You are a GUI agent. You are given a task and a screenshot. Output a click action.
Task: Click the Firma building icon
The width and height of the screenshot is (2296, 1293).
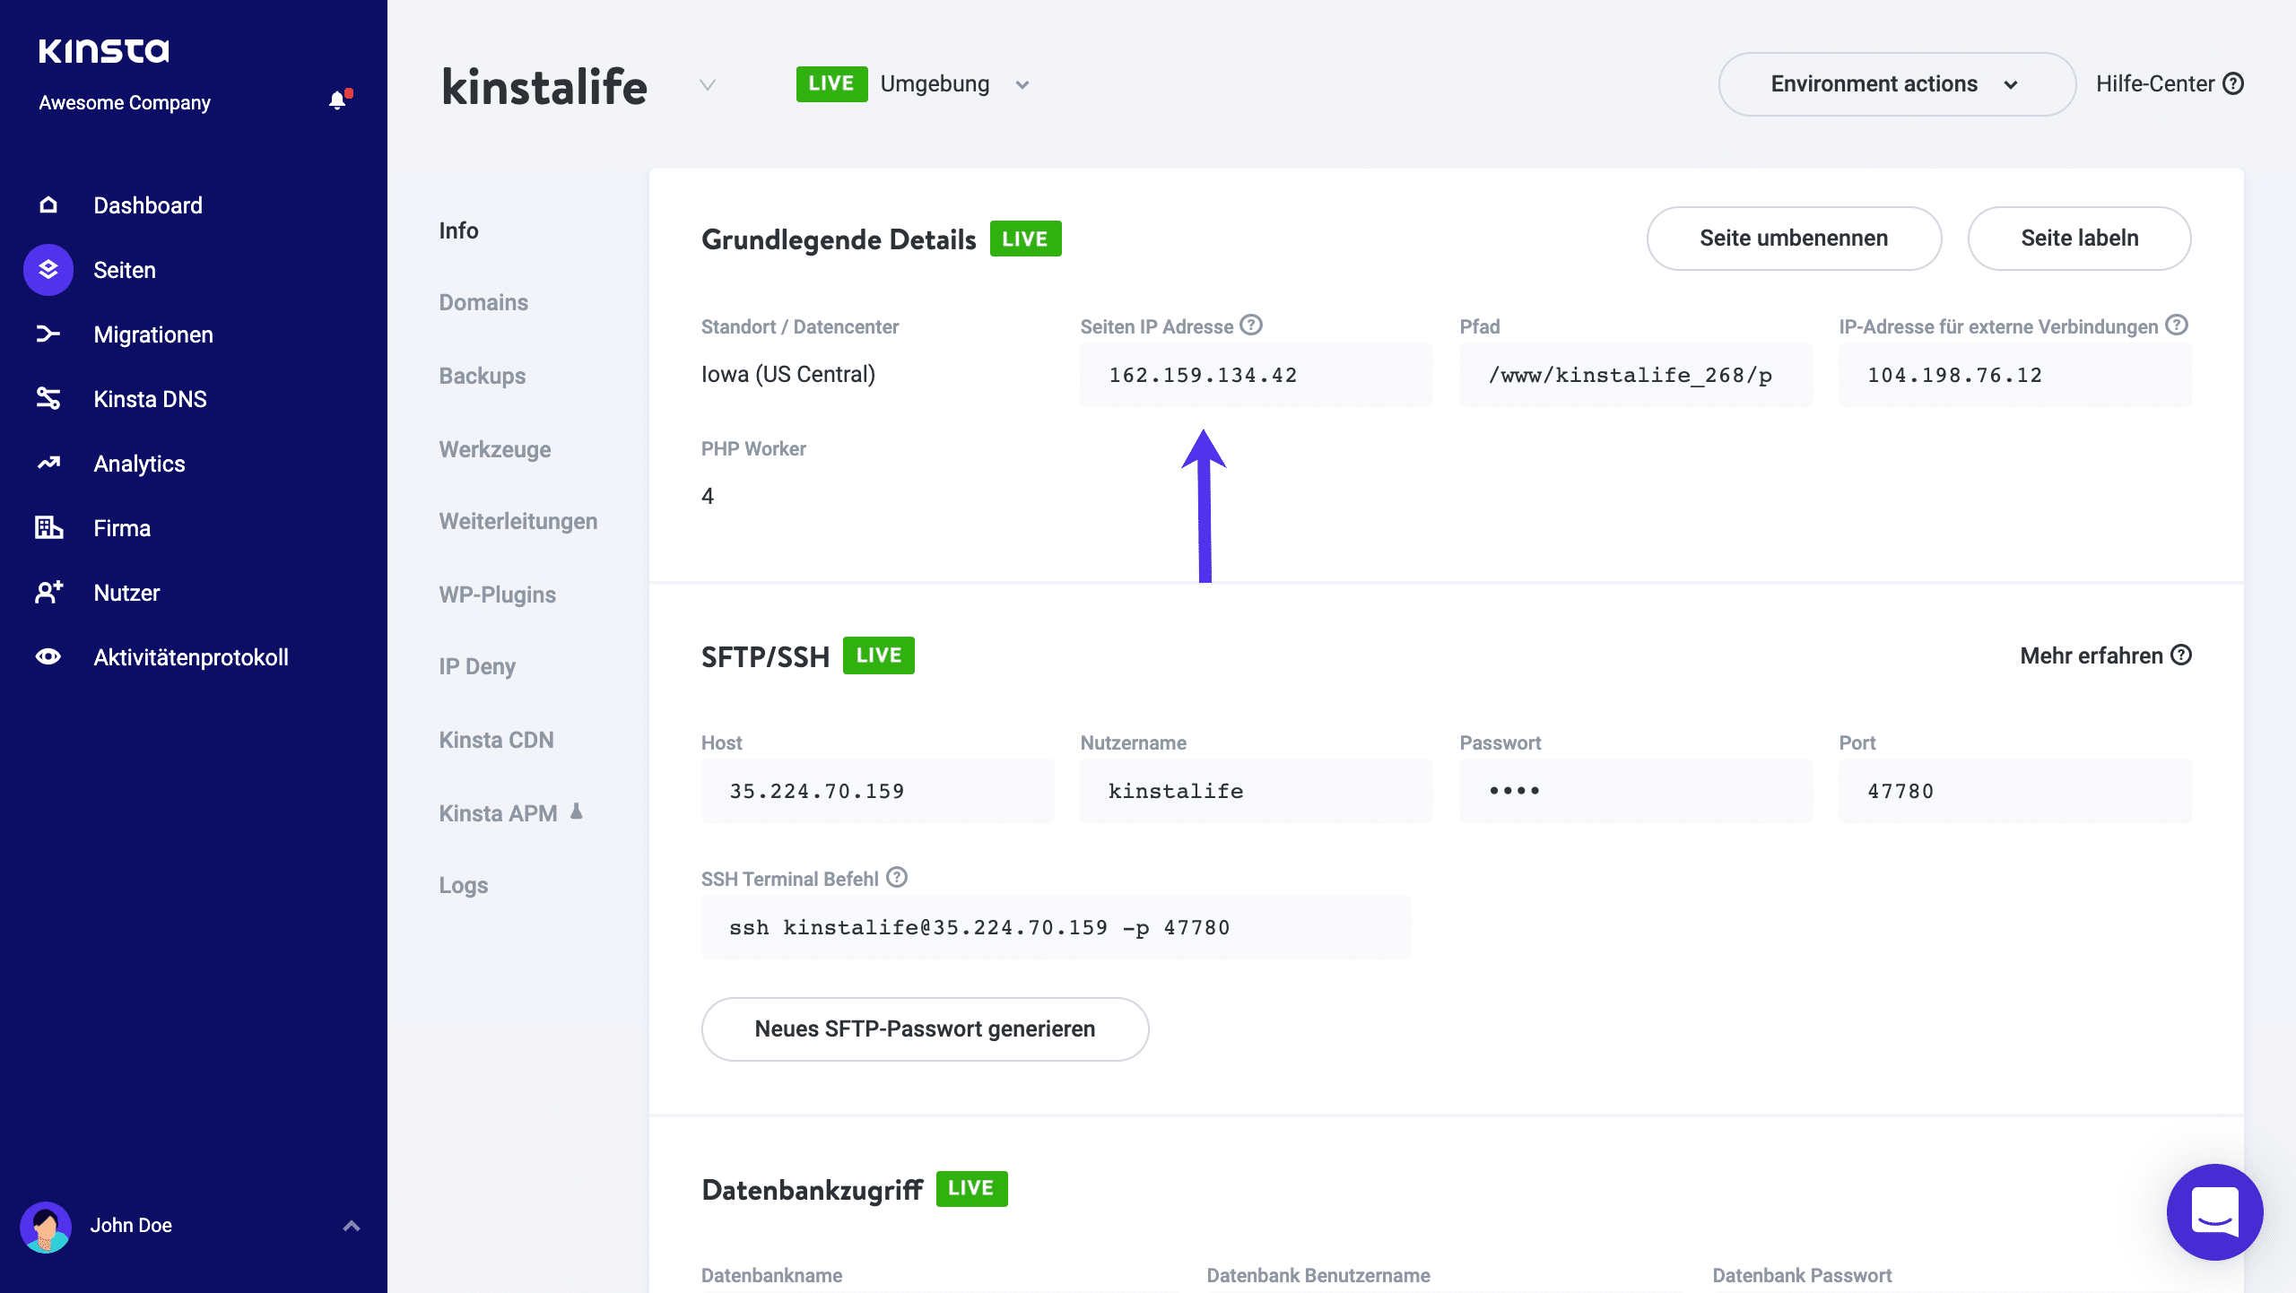[48, 528]
